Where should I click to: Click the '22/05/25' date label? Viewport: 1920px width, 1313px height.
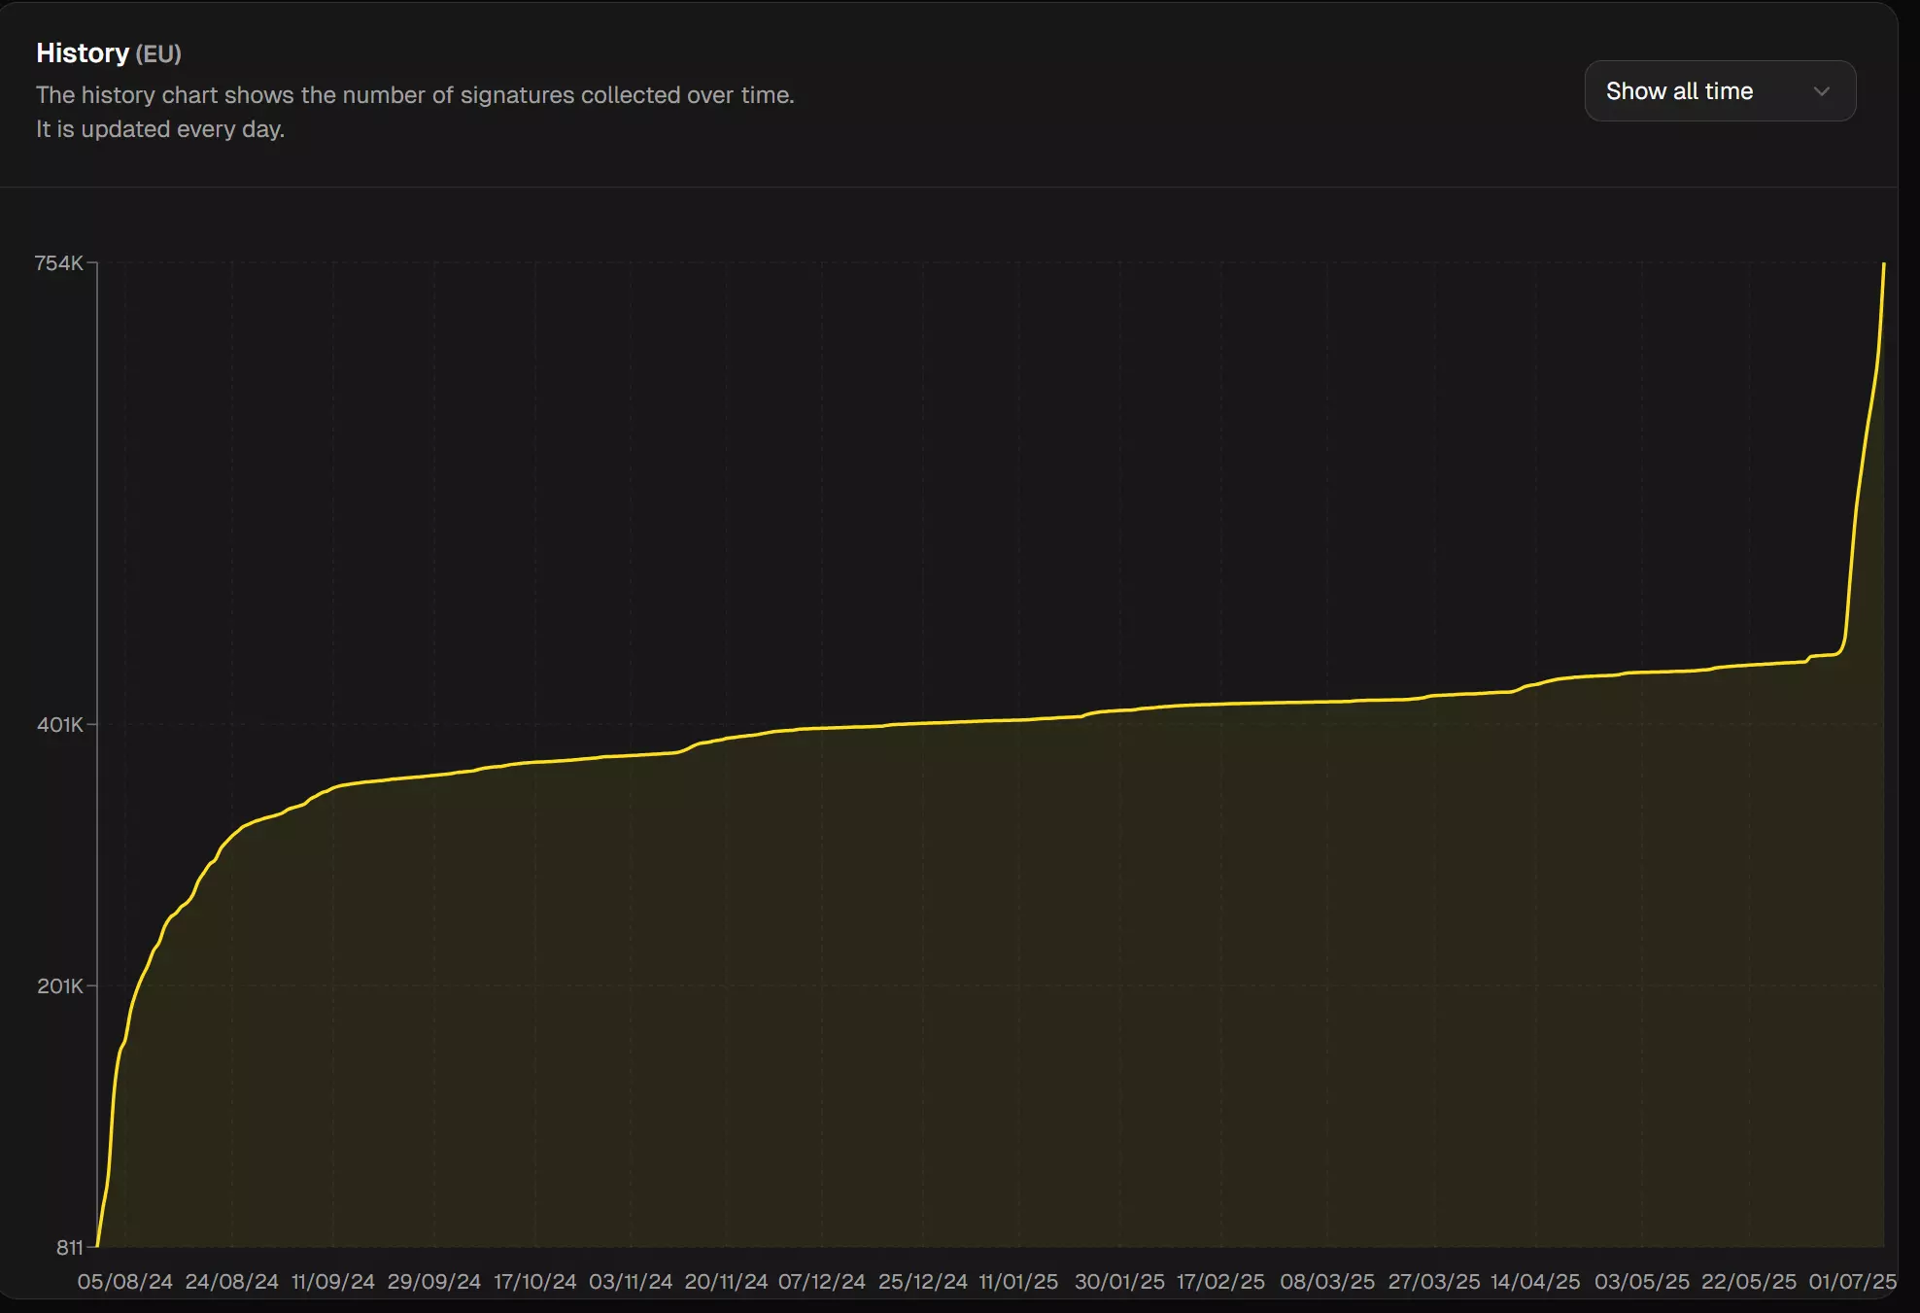(1749, 1281)
